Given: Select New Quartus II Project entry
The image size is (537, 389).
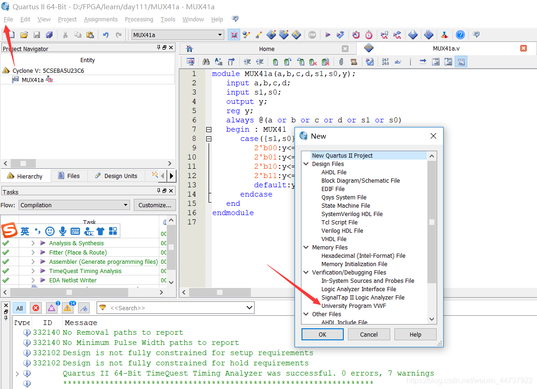Looking at the screenshot, I should click(x=342, y=155).
